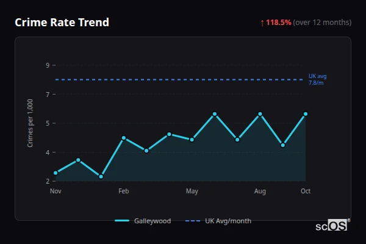This screenshot has width=366, height=244.
Task: Click the dashed UK average line
Action: pyautogui.click(x=179, y=80)
